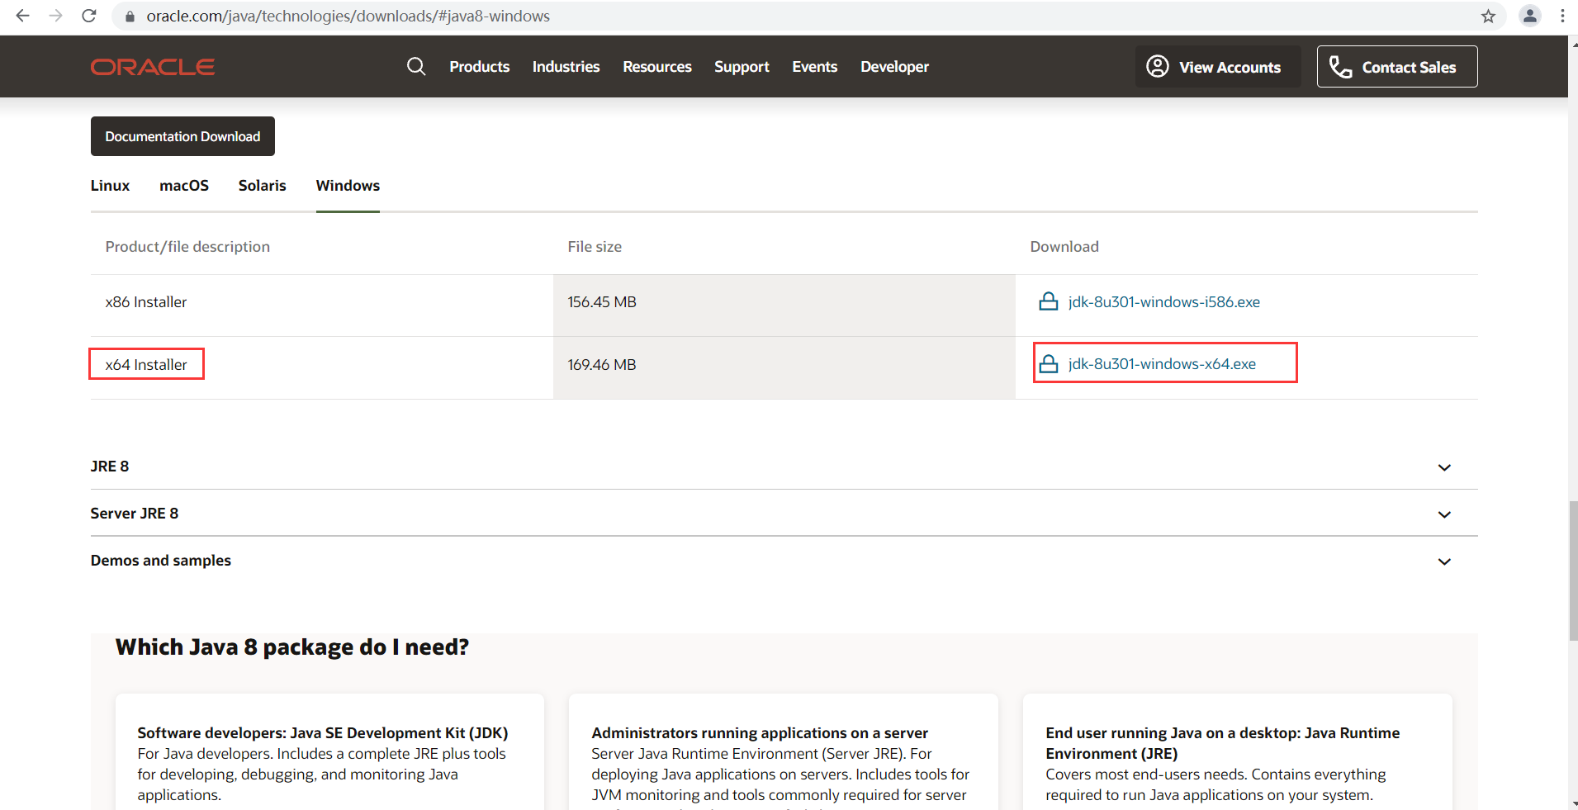Switch to the Linux tab
Screen dimensions: 1578x810
coord(110,186)
